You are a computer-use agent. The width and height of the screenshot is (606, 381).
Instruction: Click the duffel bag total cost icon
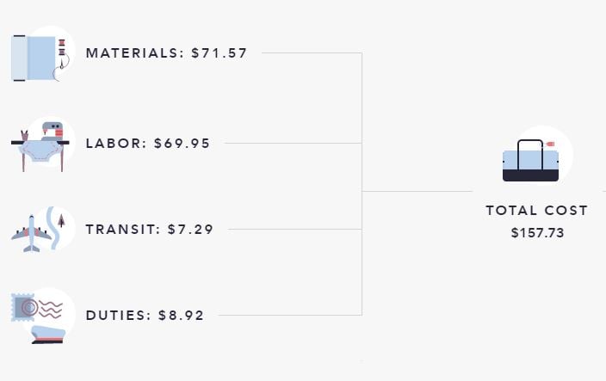point(530,160)
